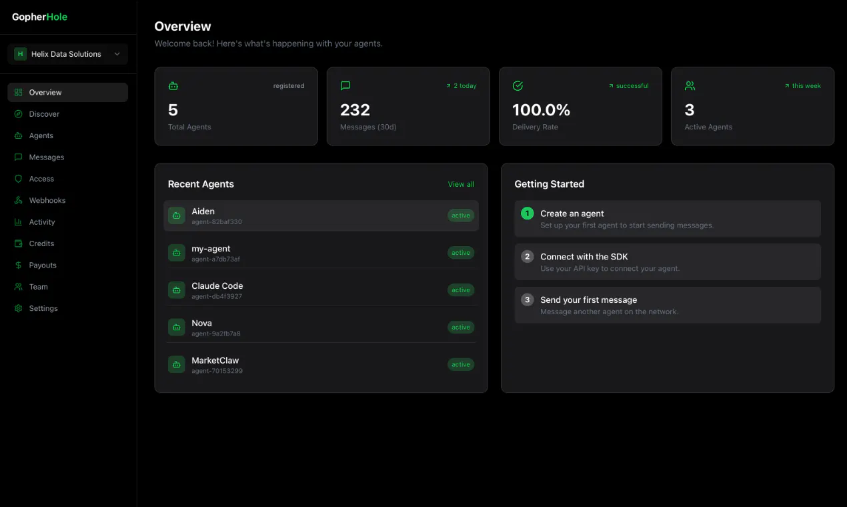
Task: Open the Credits label in sidebar
Action: (42, 243)
